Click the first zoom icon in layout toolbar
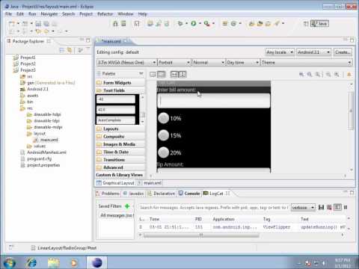 pyautogui.click(x=301, y=74)
